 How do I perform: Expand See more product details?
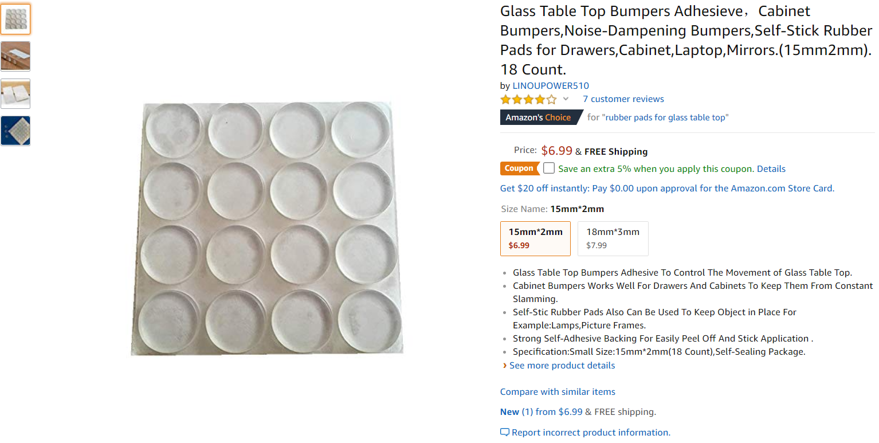(x=562, y=366)
